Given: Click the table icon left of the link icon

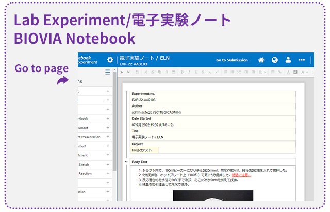Looking at the screenshot, I should click(273, 72).
